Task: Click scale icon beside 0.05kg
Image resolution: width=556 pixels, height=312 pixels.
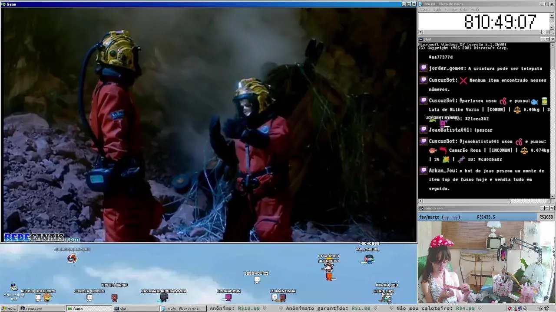Action: point(517,110)
